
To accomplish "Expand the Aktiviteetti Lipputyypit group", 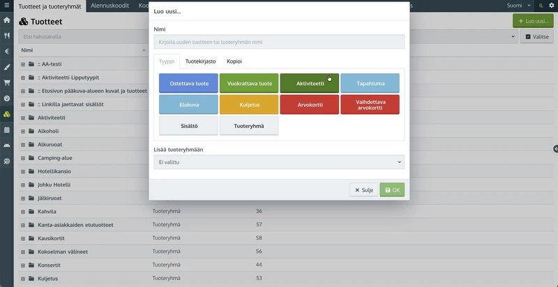I will 23,78.
